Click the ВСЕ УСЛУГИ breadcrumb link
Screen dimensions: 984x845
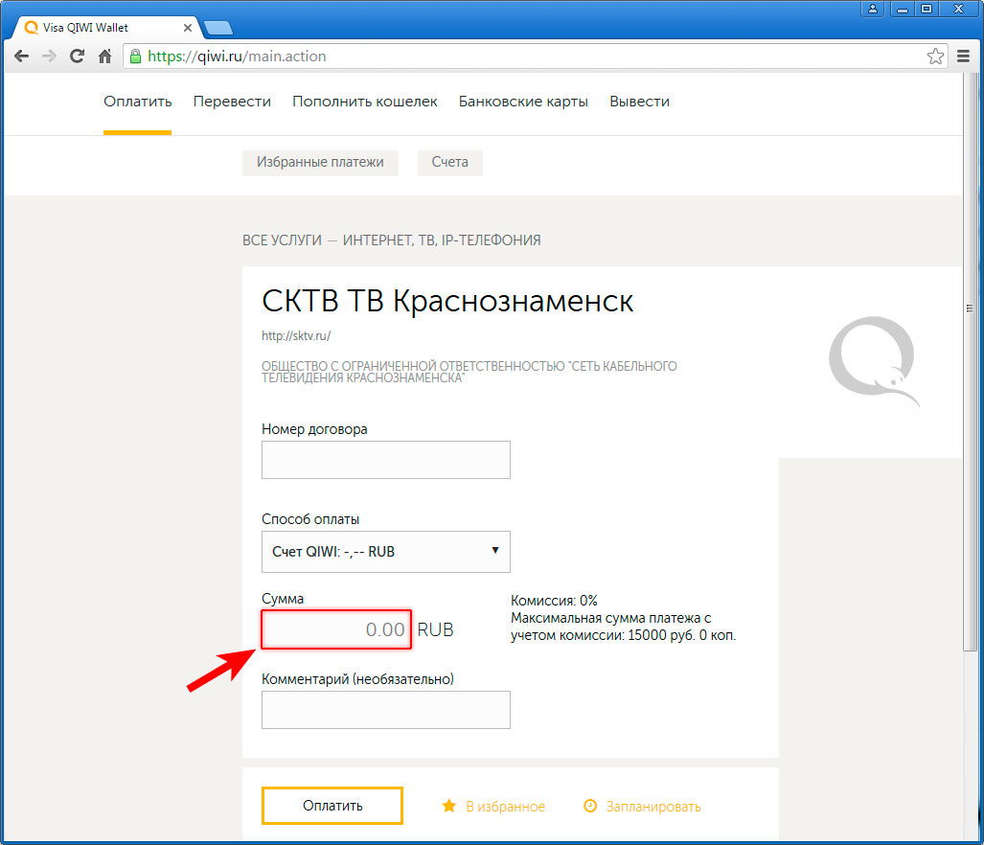pos(282,240)
